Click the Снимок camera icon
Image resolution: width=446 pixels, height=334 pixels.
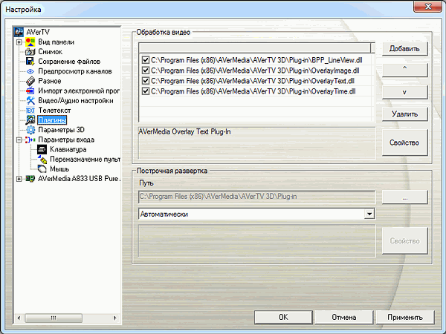tap(30, 52)
